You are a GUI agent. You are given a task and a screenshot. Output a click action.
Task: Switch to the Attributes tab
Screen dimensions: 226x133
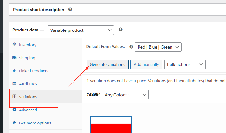point(28,84)
